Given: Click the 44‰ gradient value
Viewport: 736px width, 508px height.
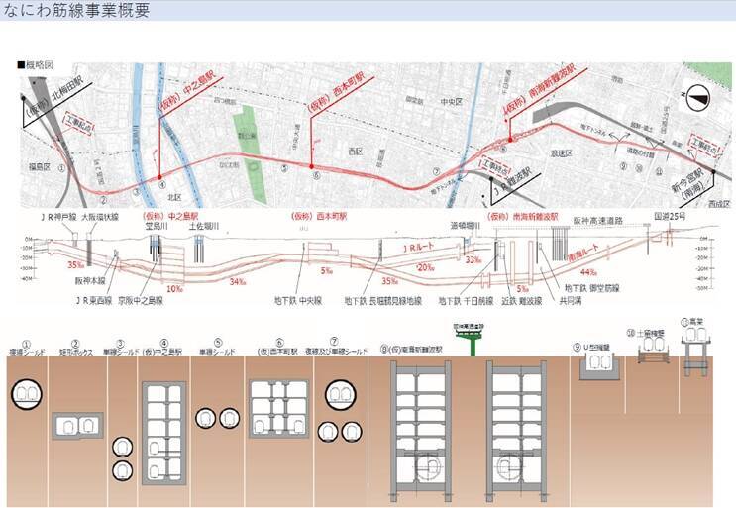Looking at the screenshot, I should coord(588,272).
